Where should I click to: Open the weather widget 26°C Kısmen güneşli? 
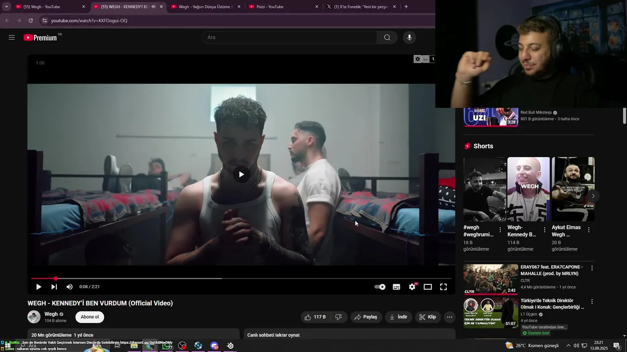[532, 346]
